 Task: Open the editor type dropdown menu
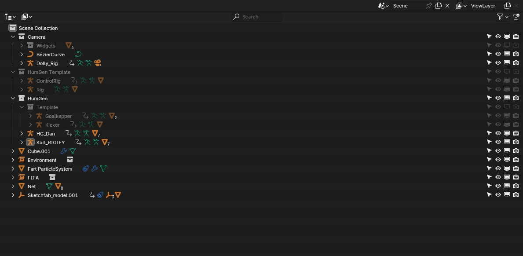click(x=11, y=17)
